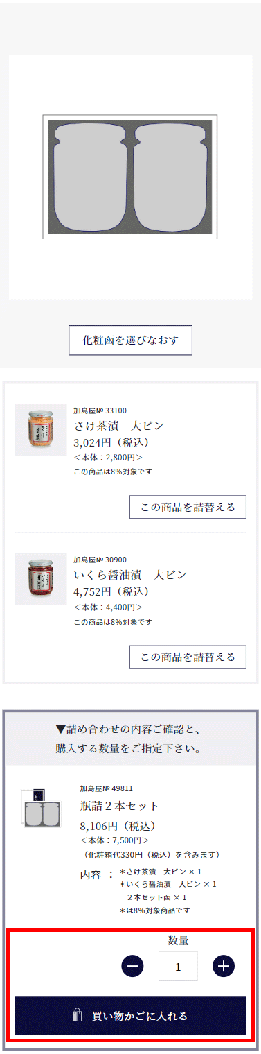The height and width of the screenshot is (1054, 261).
Task: Select the left jar slot in box diagram
Action: tap(87, 177)
